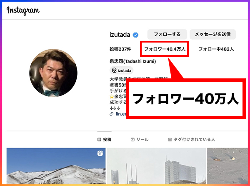Switch to the リール tab
This screenshot has height=186, width=250.
tap(139, 140)
